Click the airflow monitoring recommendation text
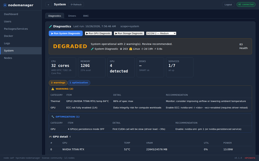The image size is (259, 161). tap(206, 101)
